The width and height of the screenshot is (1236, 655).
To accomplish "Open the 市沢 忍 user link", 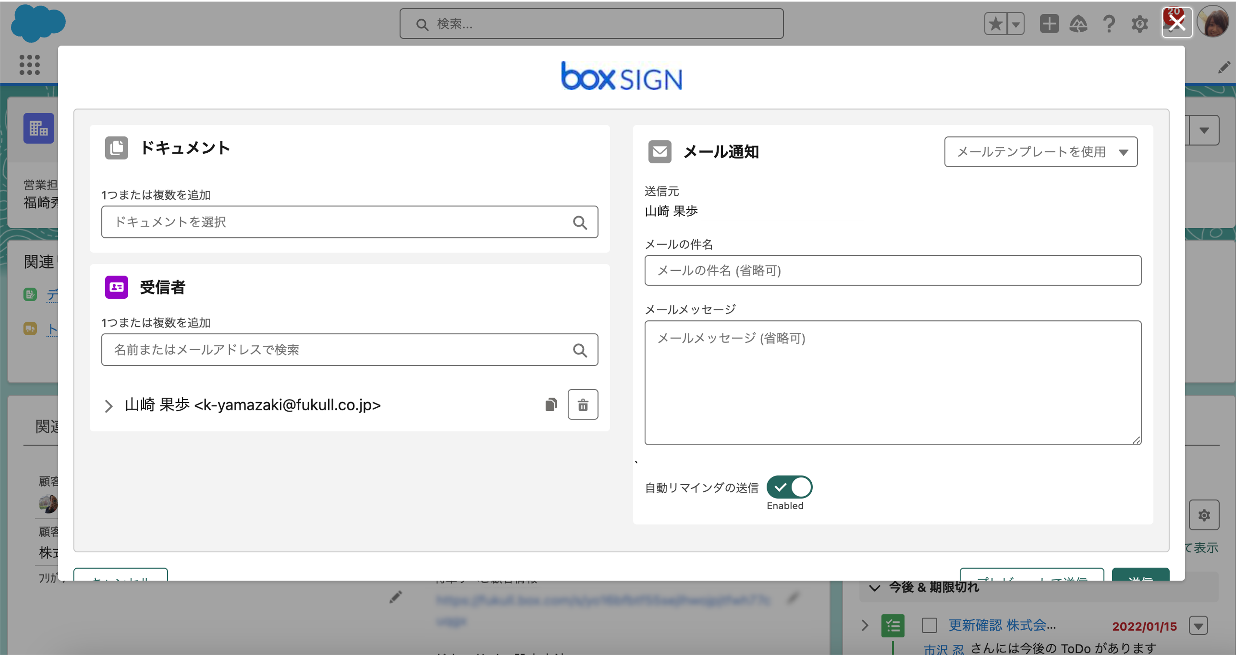I will (x=943, y=649).
